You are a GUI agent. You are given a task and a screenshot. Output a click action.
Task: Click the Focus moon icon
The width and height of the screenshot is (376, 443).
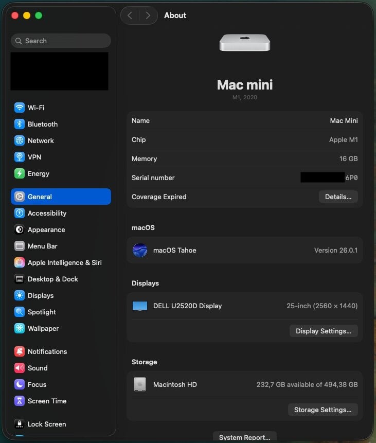pos(20,384)
